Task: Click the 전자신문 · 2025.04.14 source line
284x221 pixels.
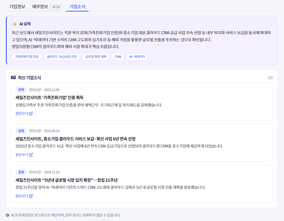Action: [44, 131]
